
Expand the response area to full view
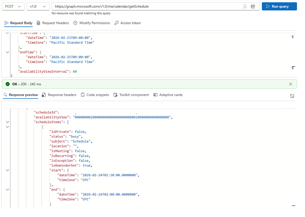(x=292, y=96)
